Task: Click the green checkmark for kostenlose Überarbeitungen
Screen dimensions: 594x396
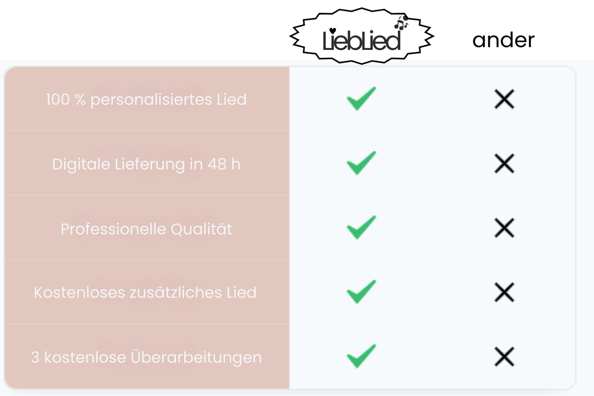Action: coord(361,356)
